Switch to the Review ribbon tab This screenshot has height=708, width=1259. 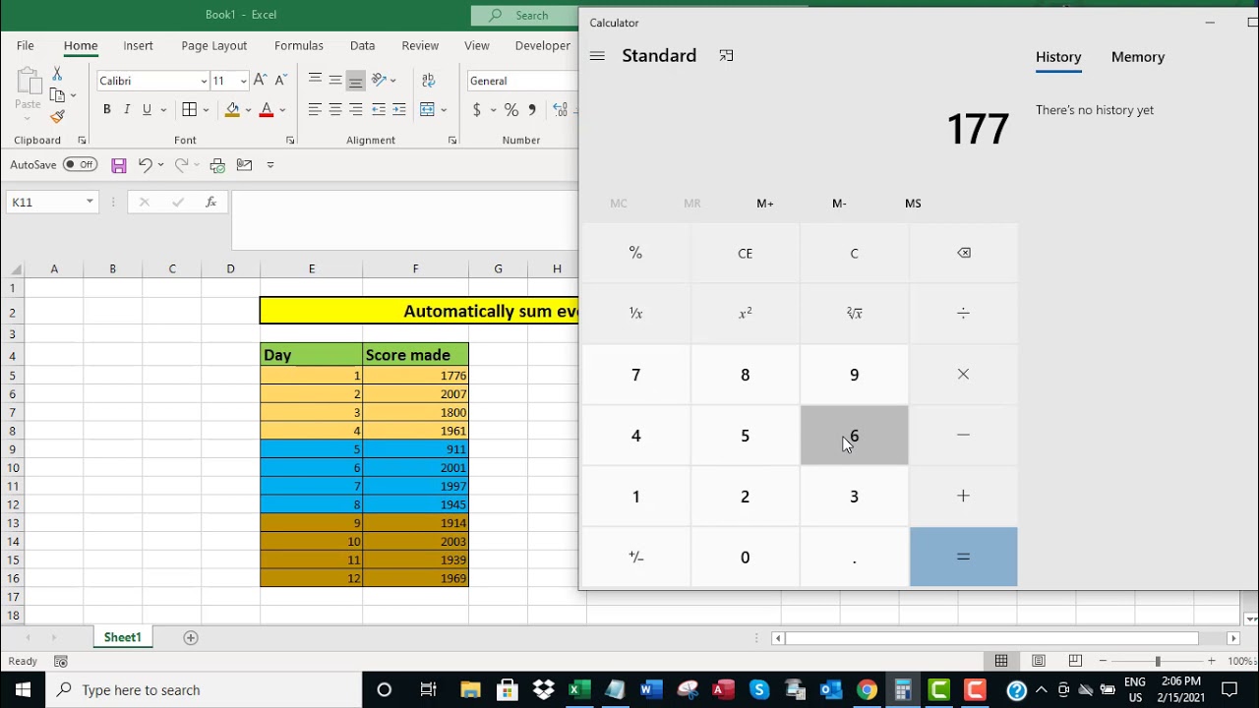pos(420,45)
